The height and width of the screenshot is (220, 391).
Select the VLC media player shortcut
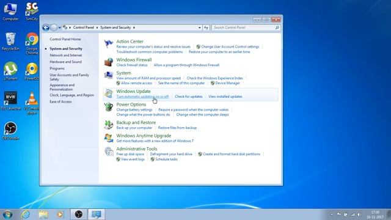click(x=32, y=103)
